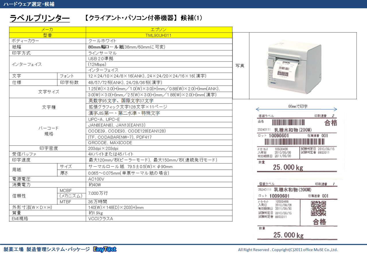367x254 pixels.
Task: Click the 消費電力 row label
Action: tap(21, 185)
